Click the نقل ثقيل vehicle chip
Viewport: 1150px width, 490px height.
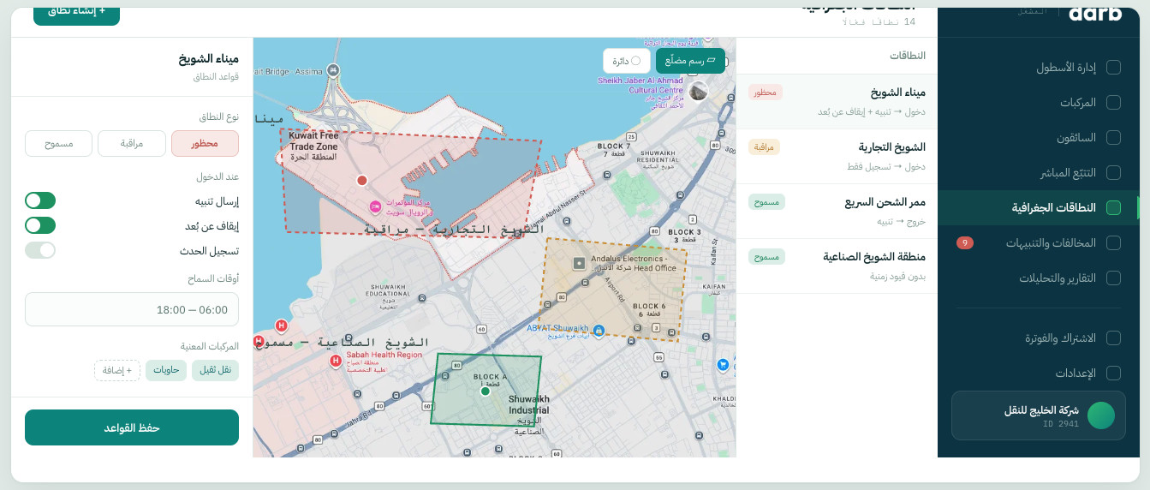[x=215, y=370]
